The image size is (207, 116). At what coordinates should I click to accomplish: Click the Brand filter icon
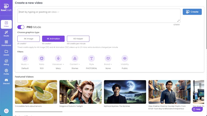pos(108,58)
